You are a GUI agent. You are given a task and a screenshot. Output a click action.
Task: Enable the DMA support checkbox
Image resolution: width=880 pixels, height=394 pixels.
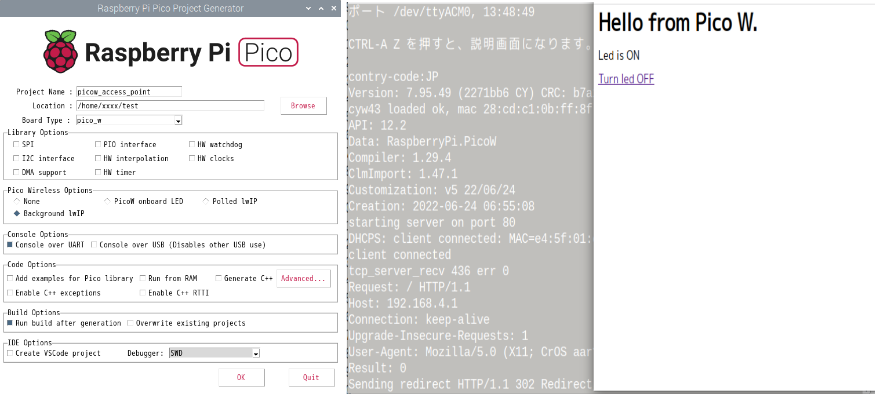tap(16, 172)
